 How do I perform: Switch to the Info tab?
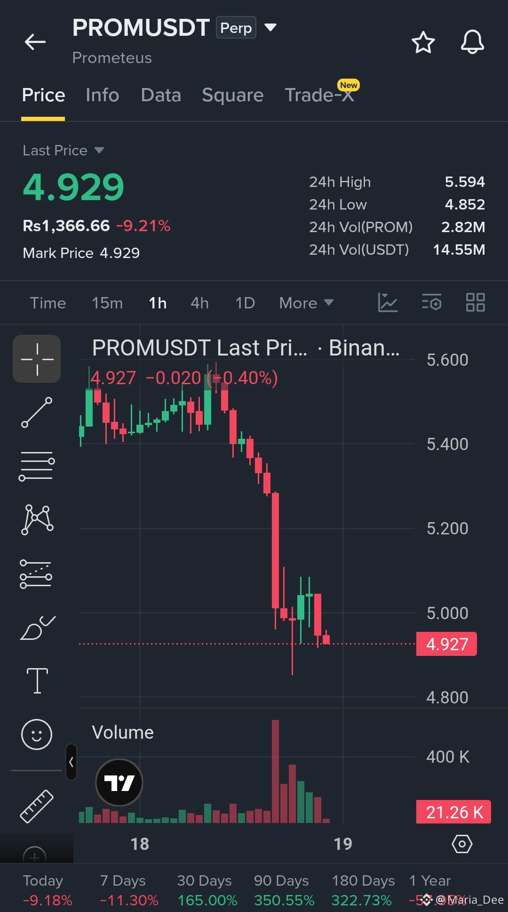(102, 95)
